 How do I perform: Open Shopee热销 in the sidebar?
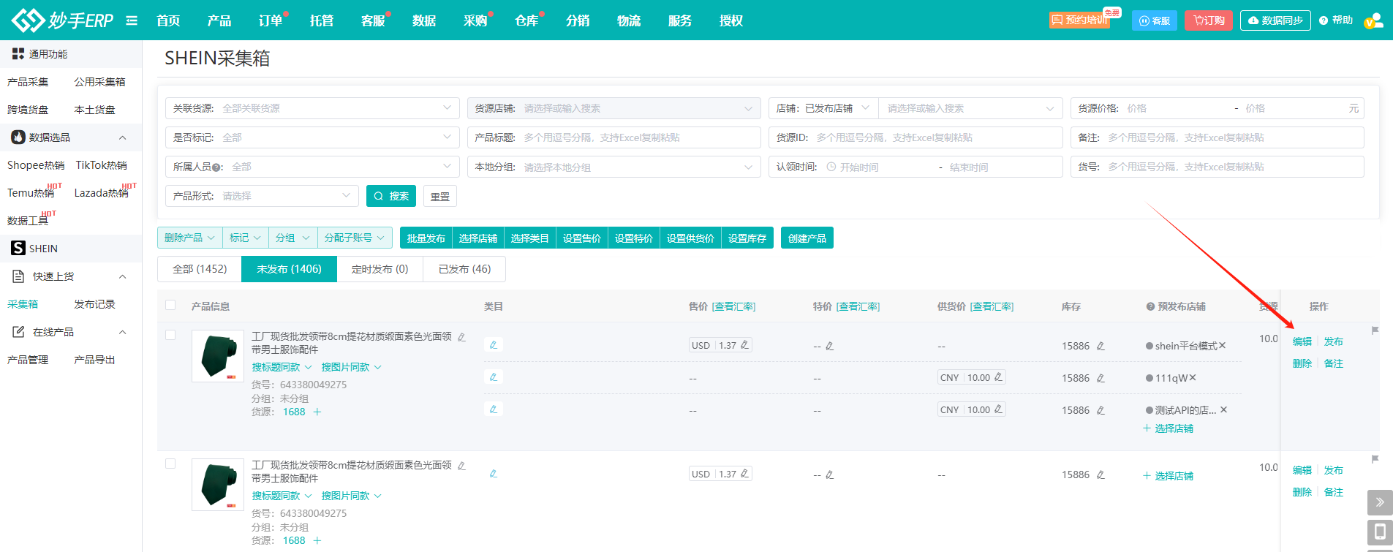(x=36, y=165)
